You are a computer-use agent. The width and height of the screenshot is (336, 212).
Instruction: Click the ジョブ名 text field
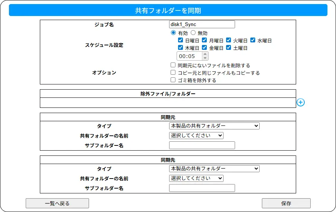(202, 25)
